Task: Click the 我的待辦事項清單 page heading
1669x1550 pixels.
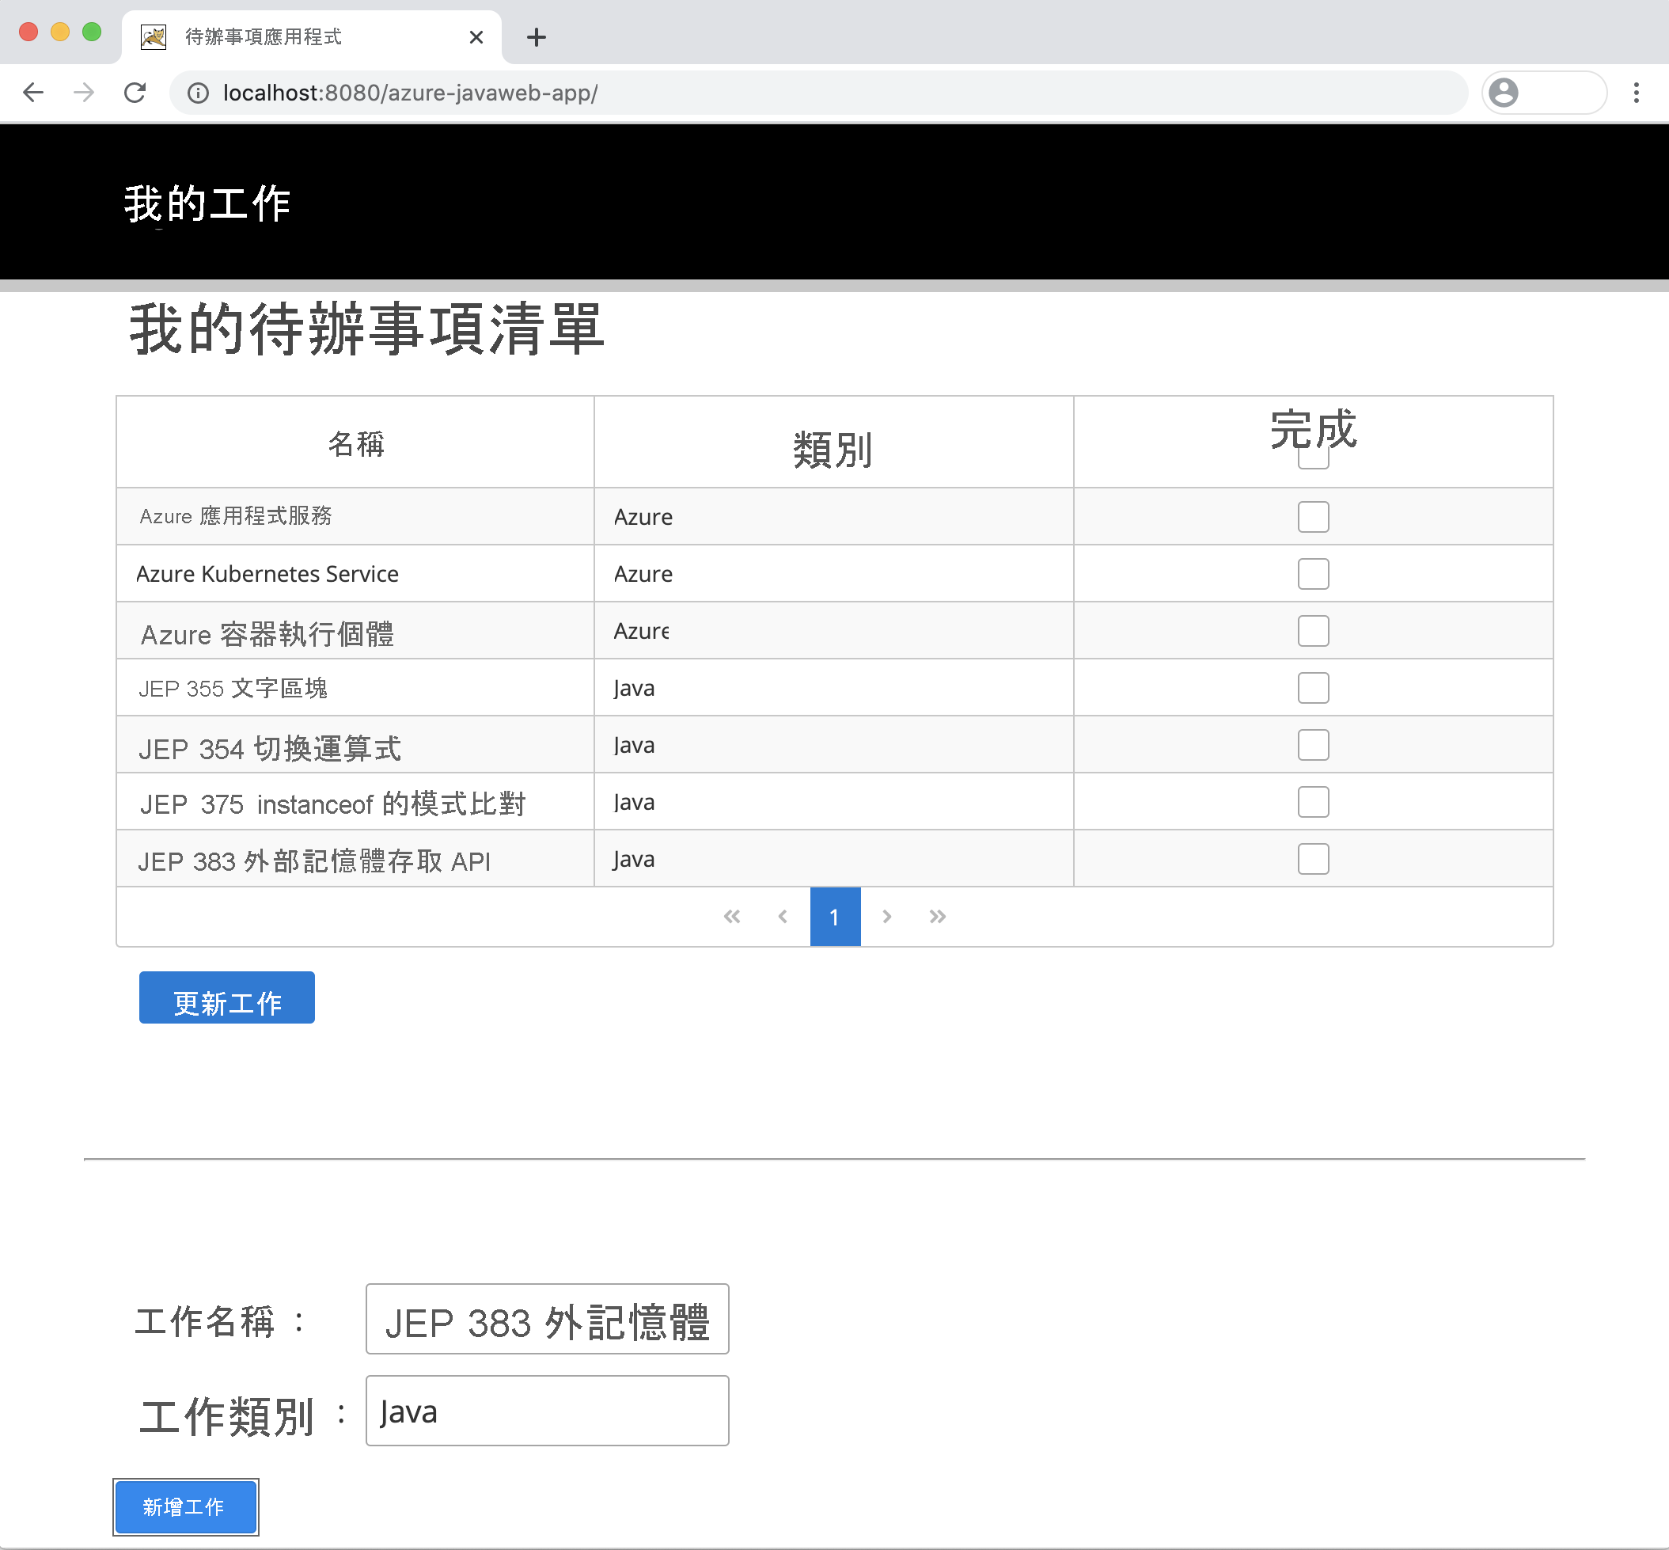Action: 366,329
